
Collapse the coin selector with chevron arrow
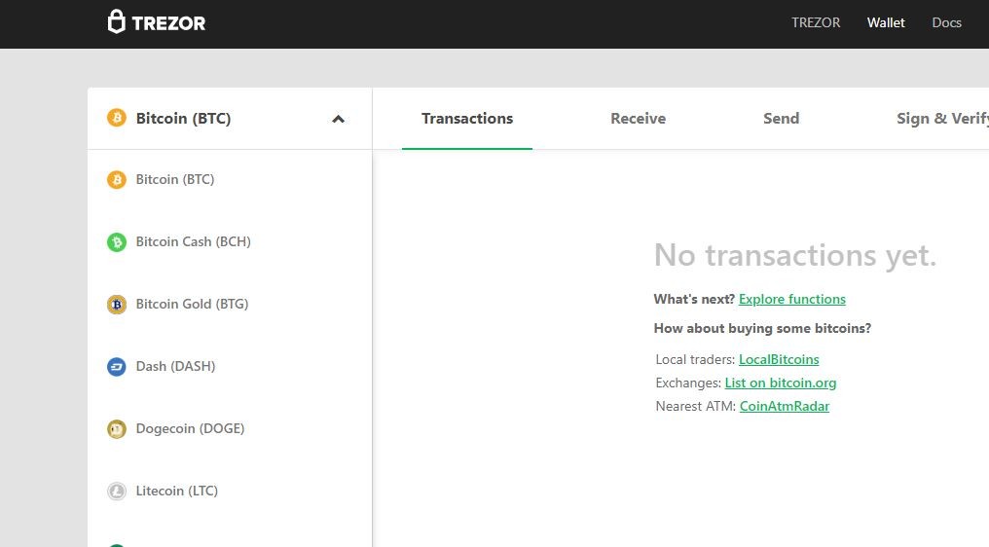click(x=338, y=119)
